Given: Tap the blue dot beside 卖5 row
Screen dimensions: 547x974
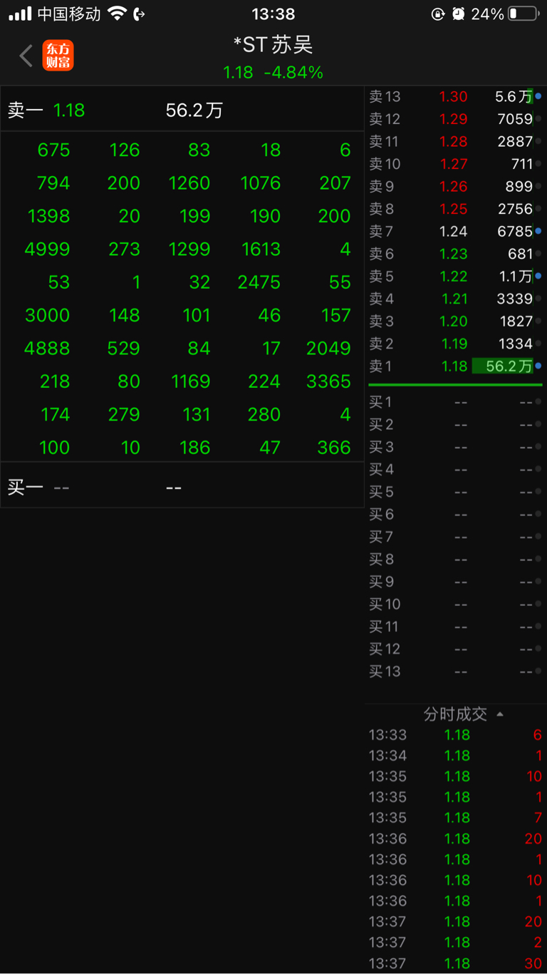Looking at the screenshot, I should pos(538,276).
